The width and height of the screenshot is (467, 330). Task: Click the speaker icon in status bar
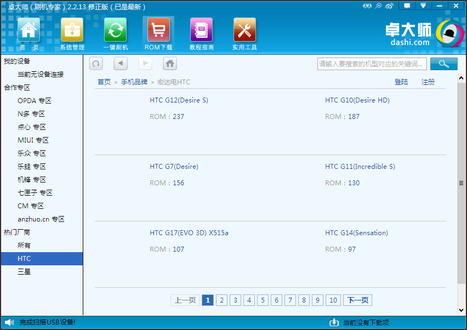[9, 322]
